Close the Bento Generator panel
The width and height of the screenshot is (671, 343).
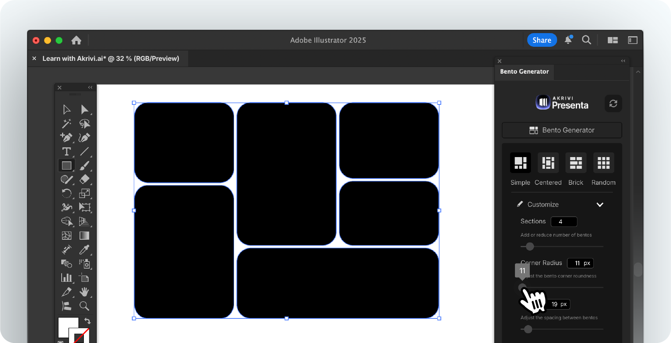click(x=500, y=61)
